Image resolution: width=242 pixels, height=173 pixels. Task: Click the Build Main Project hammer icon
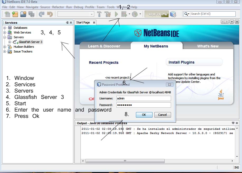99,14
